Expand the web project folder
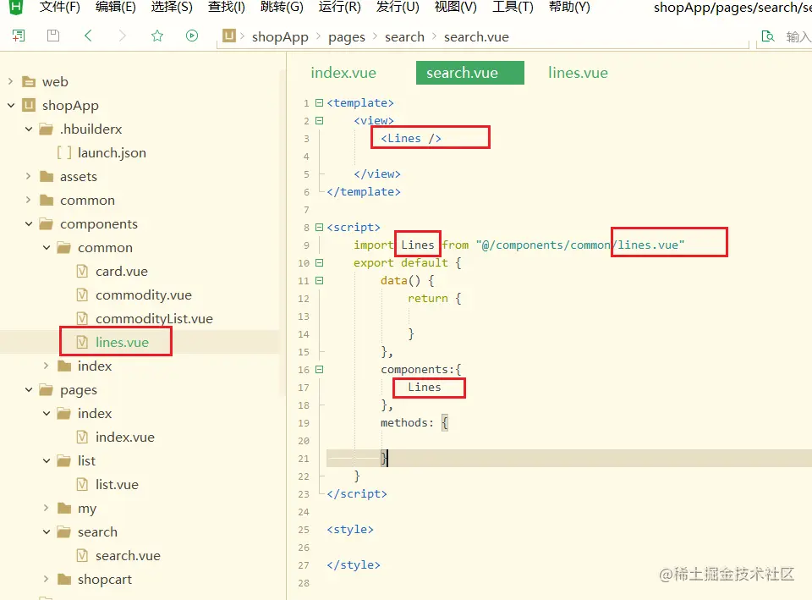The height and width of the screenshot is (600, 812). (x=11, y=81)
